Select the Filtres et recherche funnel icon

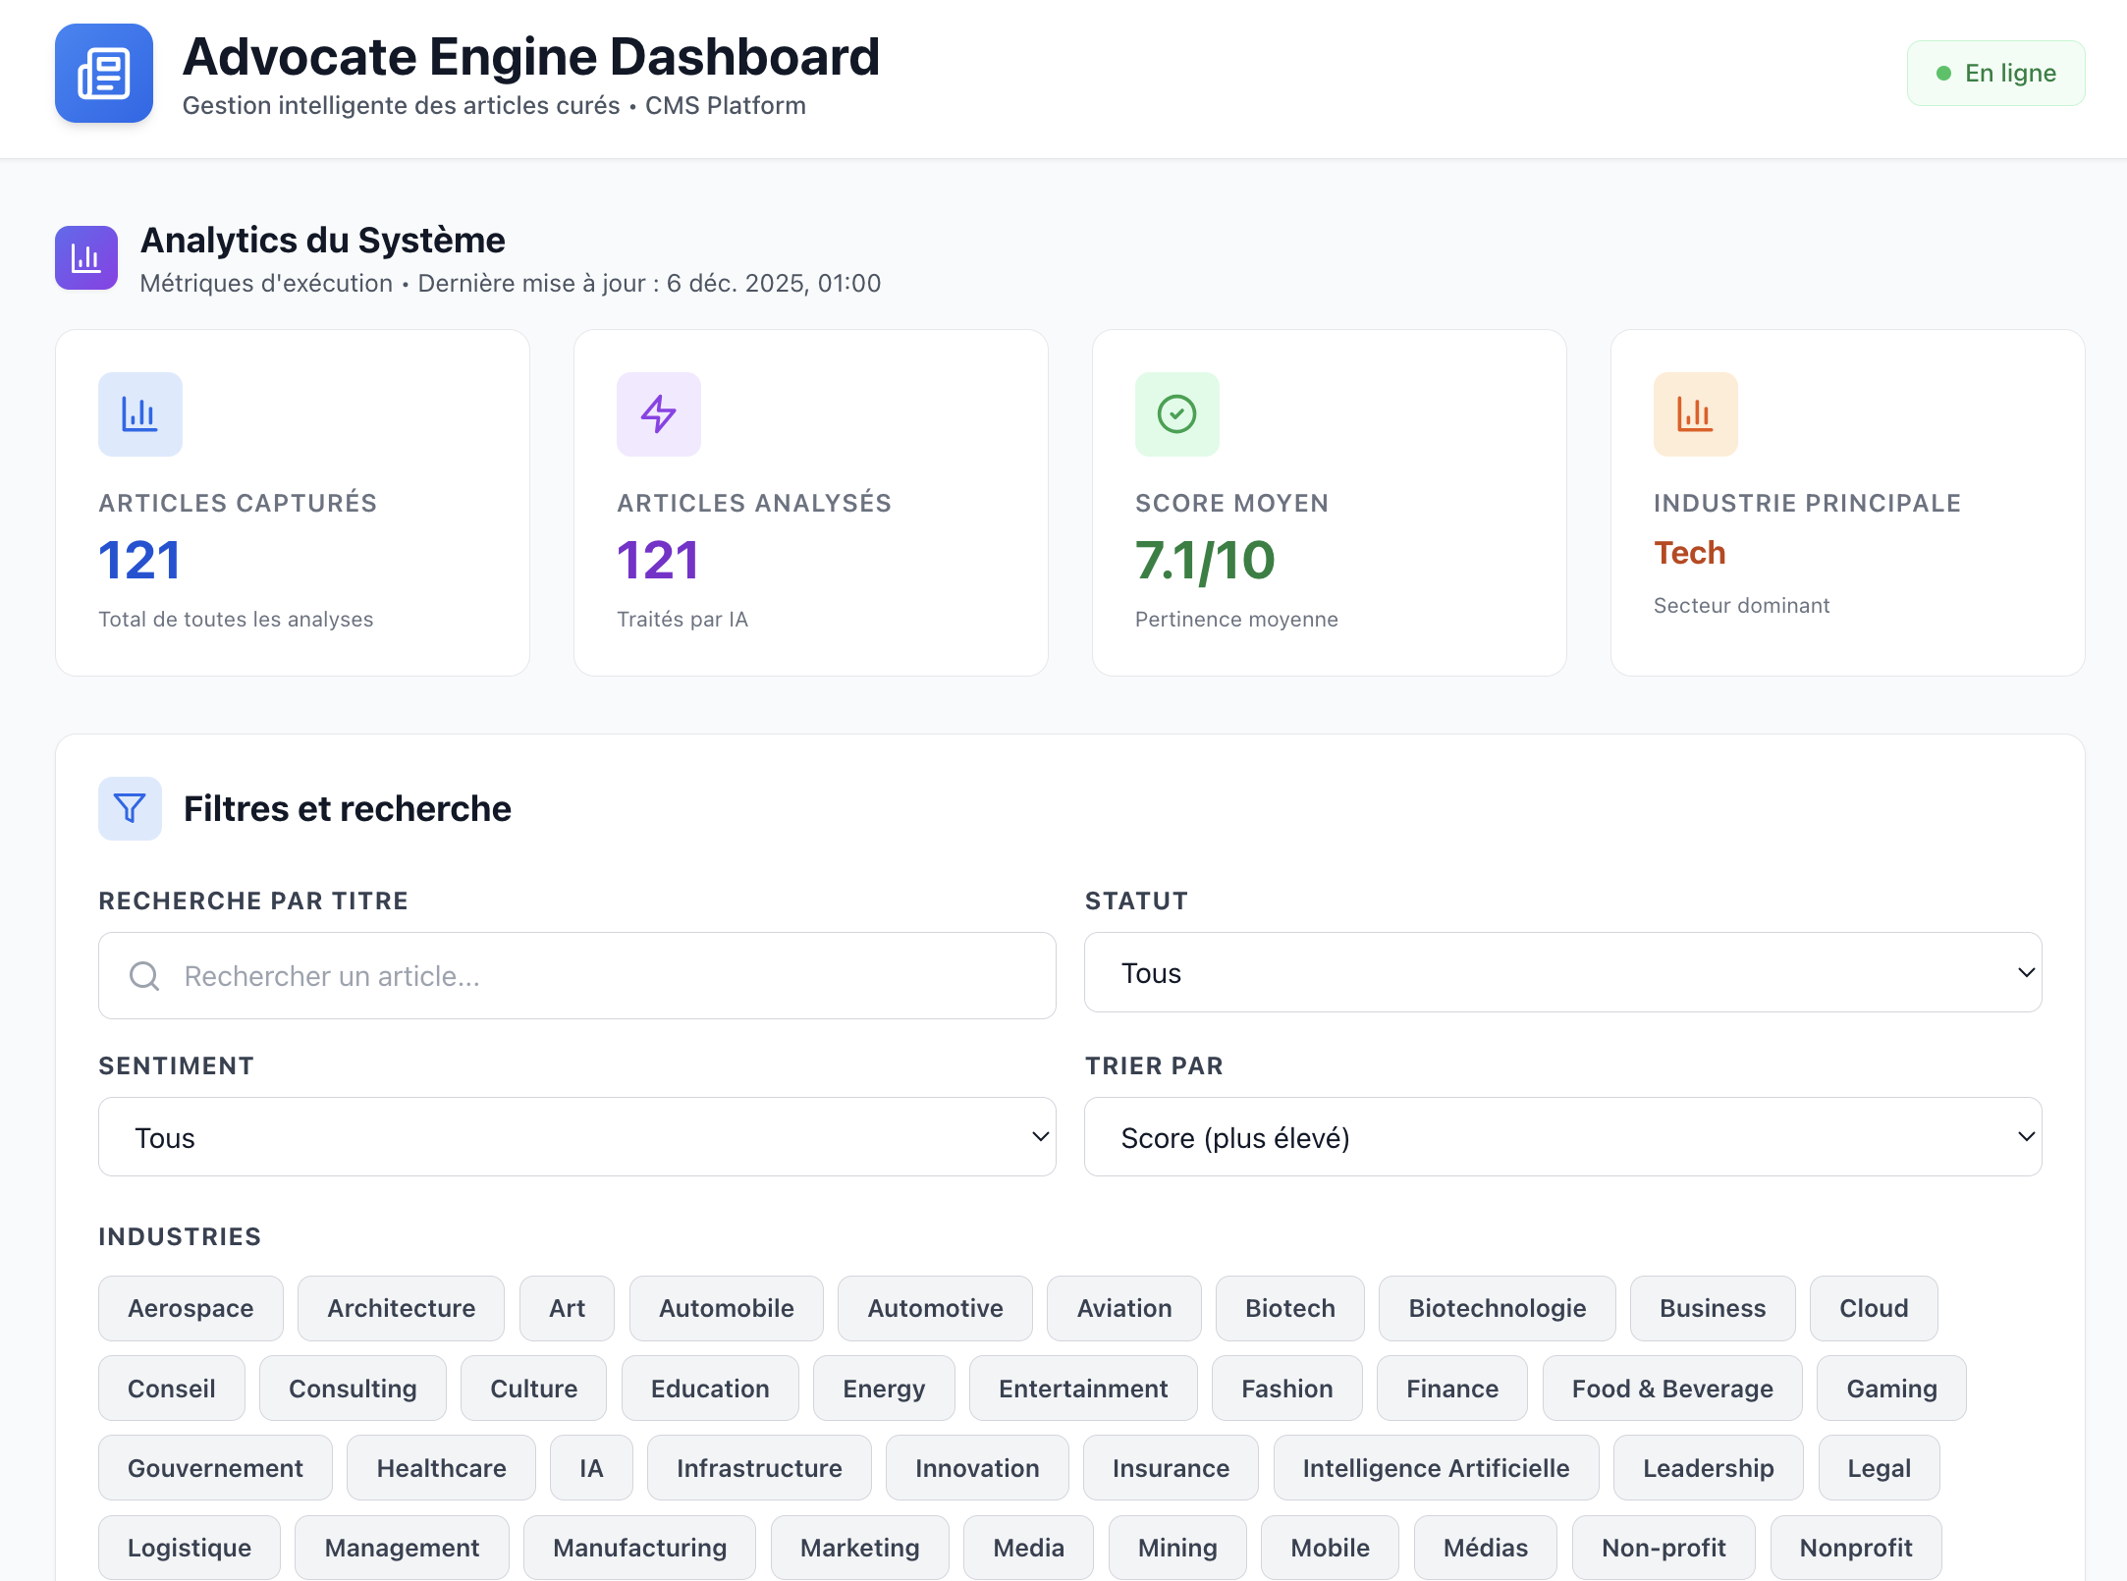coord(129,808)
